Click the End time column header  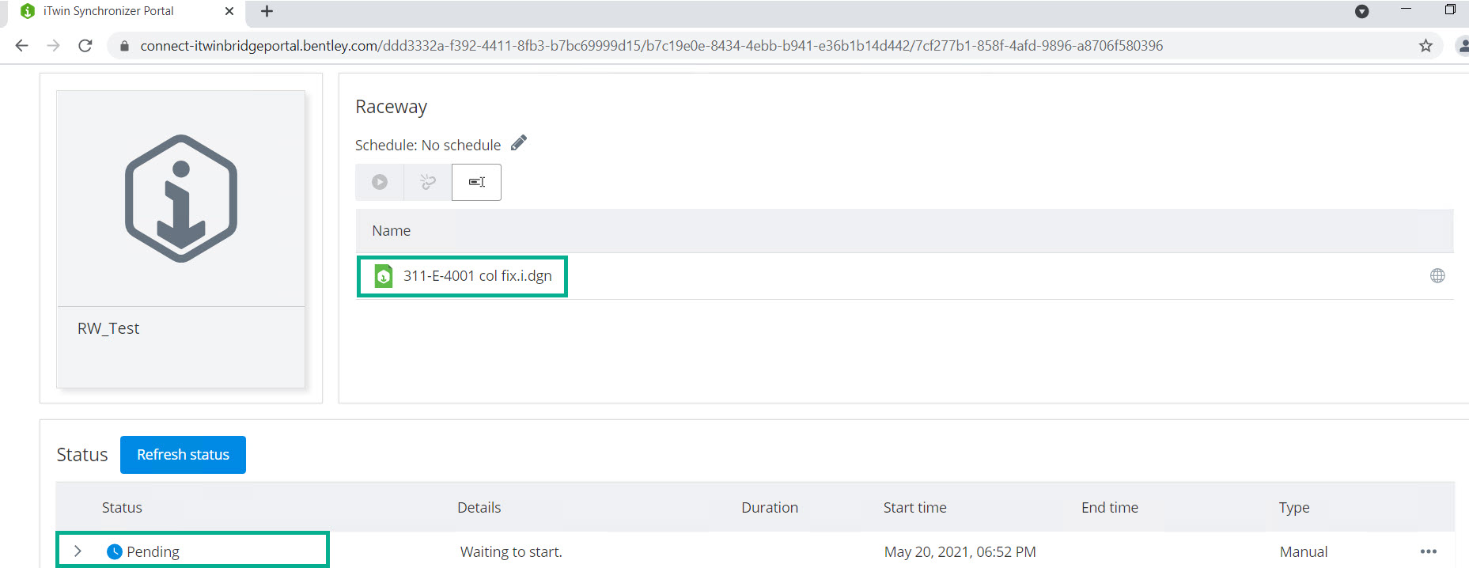pos(1110,508)
